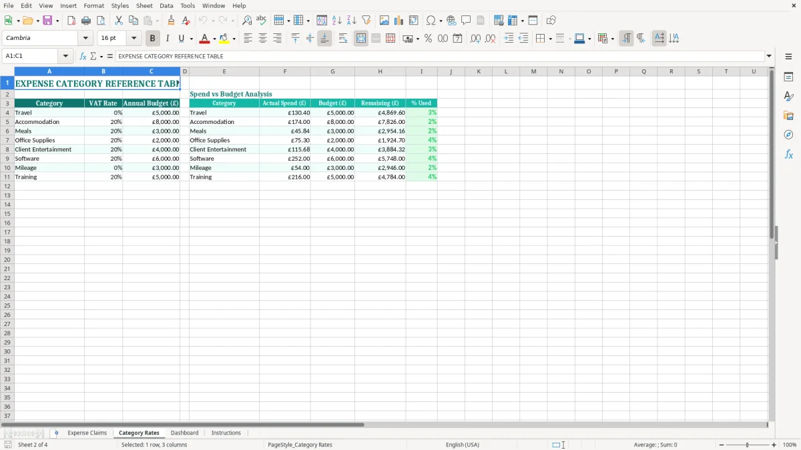Insert hyperlink icon in toolbar
Image resolution: width=801 pixels, height=450 pixels.
click(x=451, y=21)
